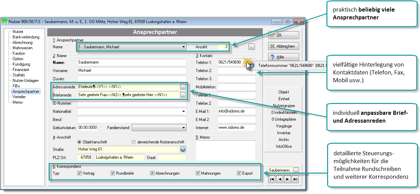
Task: Click the Abbrechen button
Action: click(x=284, y=46)
